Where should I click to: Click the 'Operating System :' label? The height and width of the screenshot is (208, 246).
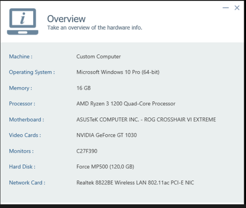[32, 72]
